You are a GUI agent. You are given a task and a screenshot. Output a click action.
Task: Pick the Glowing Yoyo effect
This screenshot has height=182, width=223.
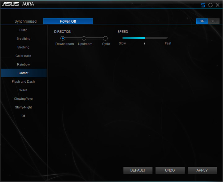click(23, 99)
